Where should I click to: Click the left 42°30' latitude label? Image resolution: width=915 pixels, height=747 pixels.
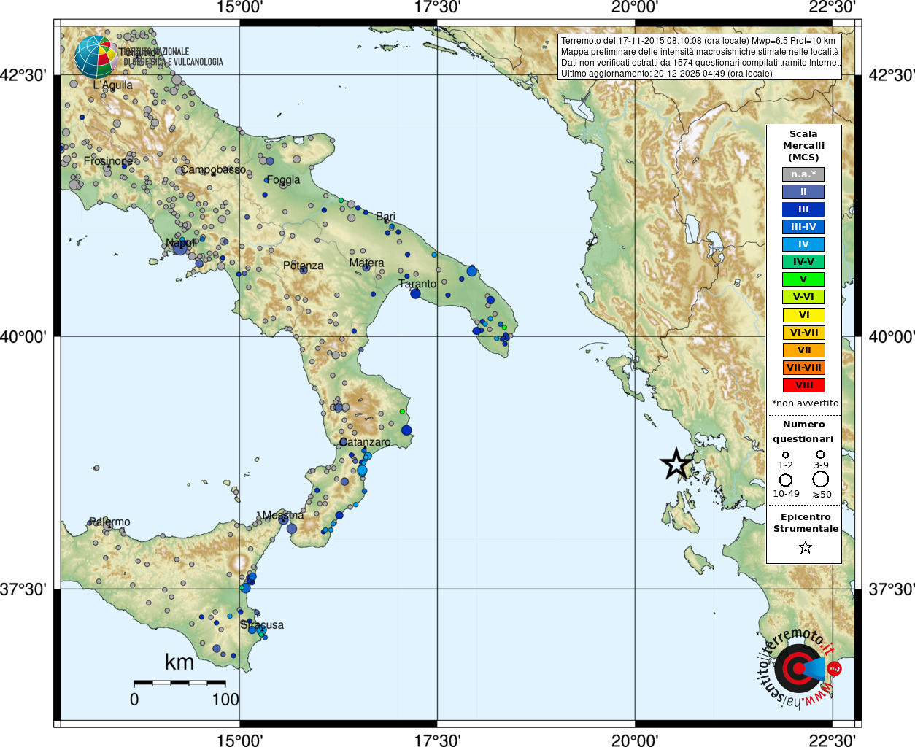point(23,75)
